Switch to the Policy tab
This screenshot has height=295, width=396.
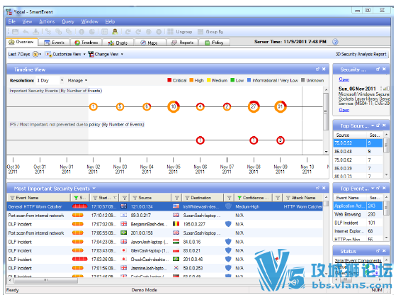pyautogui.click(x=214, y=43)
